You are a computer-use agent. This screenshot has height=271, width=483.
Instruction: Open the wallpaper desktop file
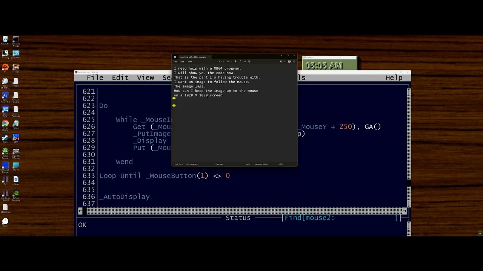(16, 180)
